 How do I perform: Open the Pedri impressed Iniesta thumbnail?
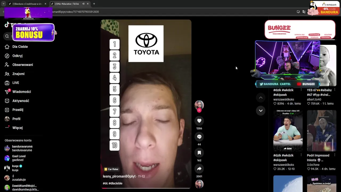point(322,131)
